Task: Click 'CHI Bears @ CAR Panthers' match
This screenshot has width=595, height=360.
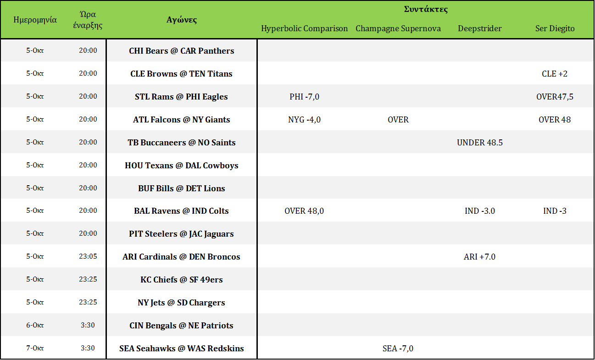Action: (182, 51)
